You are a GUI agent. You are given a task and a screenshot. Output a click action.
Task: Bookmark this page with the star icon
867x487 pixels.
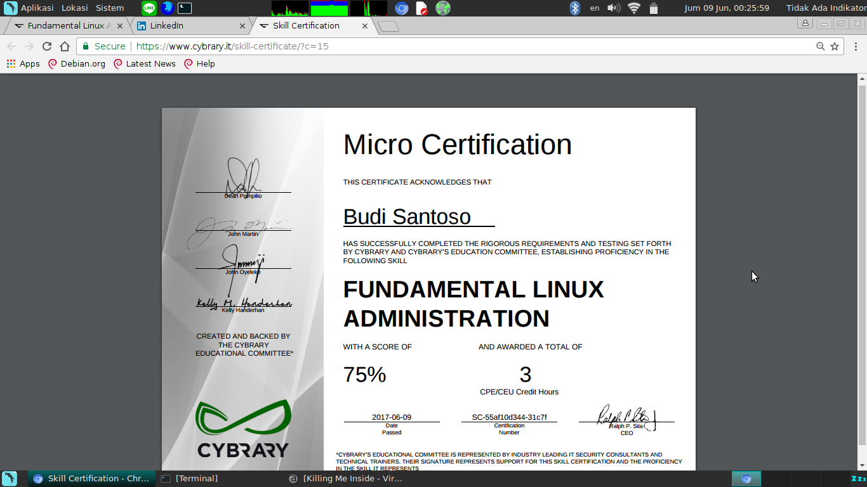(835, 46)
